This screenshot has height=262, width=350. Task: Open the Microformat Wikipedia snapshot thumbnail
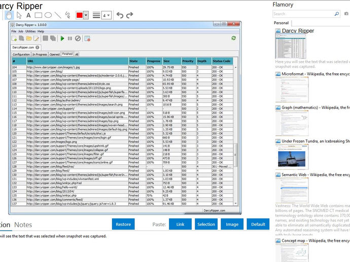[x=292, y=90]
